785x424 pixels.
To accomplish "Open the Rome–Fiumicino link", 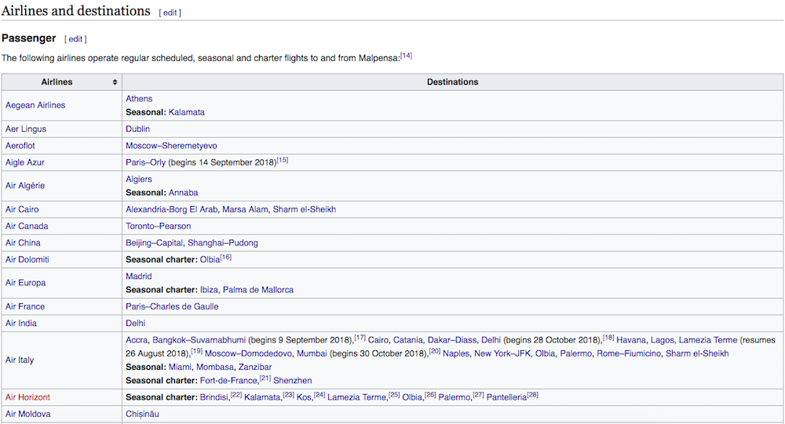I will [x=629, y=353].
